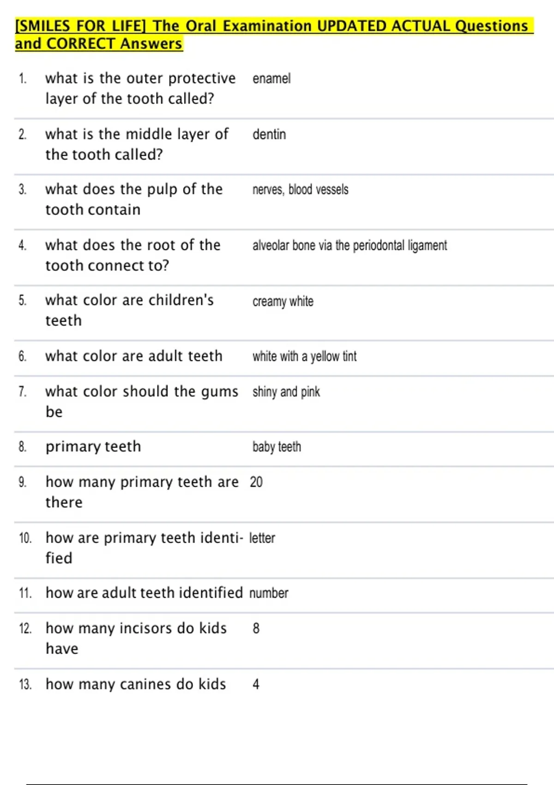554x785 pixels.
Task: Click the answer 'dentin'
Action: coord(269,134)
